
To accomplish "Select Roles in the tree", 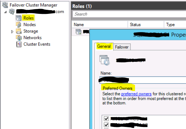I will click(28, 18).
